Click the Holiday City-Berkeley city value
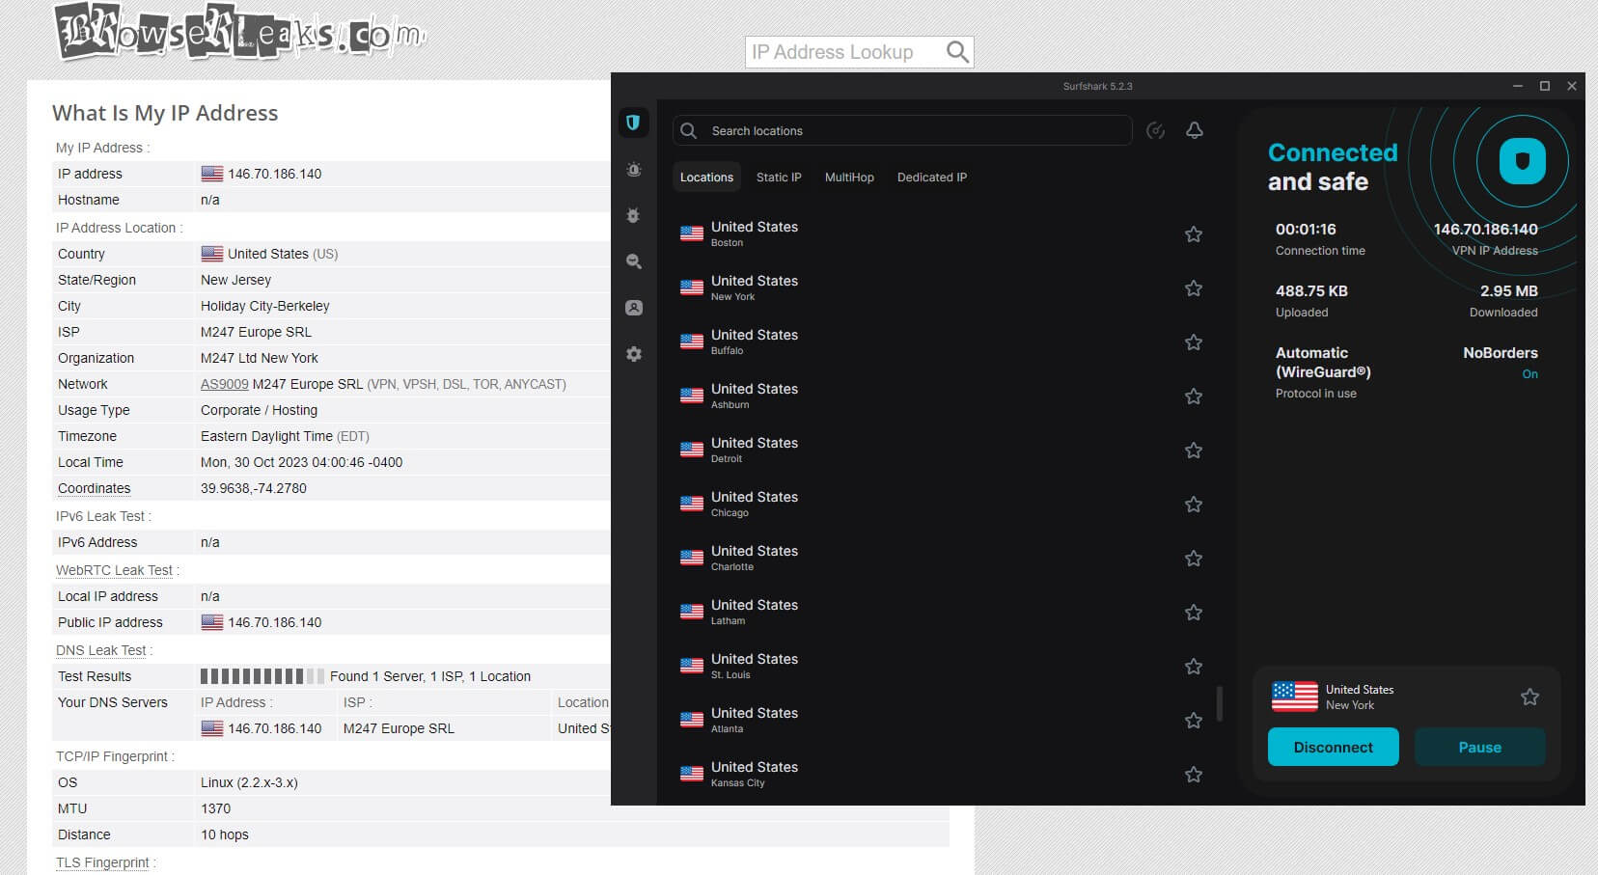This screenshot has width=1598, height=875. pyautogui.click(x=265, y=306)
